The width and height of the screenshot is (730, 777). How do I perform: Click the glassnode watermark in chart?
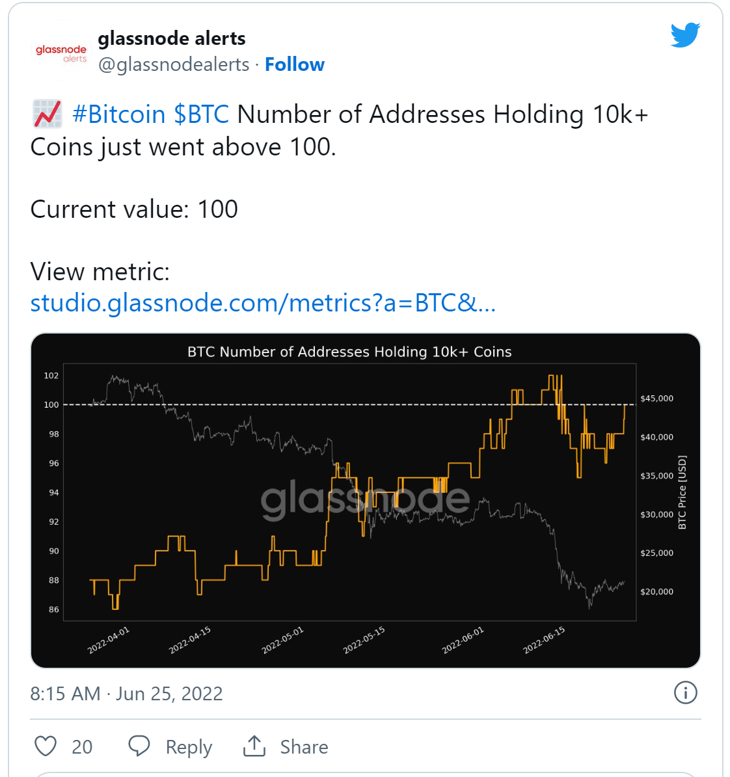click(x=365, y=499)
